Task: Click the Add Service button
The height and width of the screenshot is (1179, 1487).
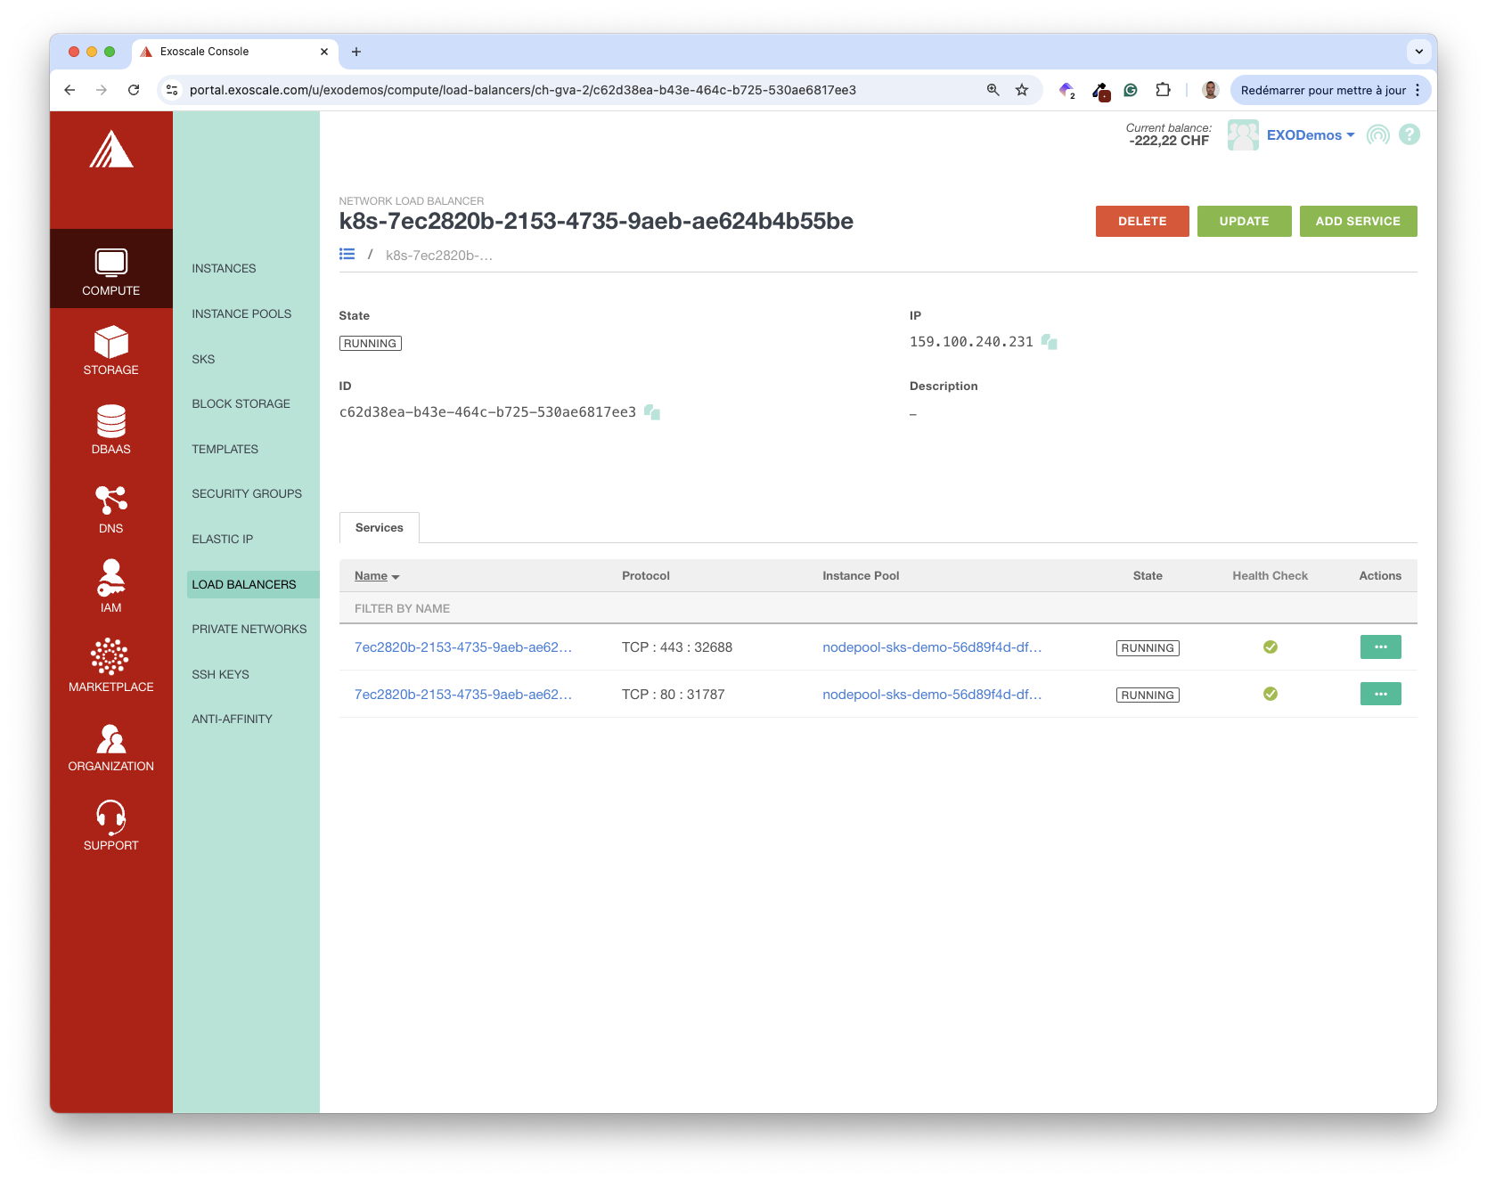Action: point(1357,221)
